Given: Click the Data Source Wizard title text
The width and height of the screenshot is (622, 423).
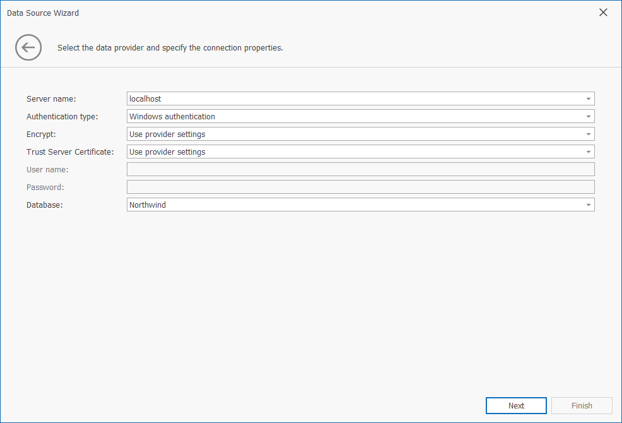Looking at the screenshot, I should [42, 13].
